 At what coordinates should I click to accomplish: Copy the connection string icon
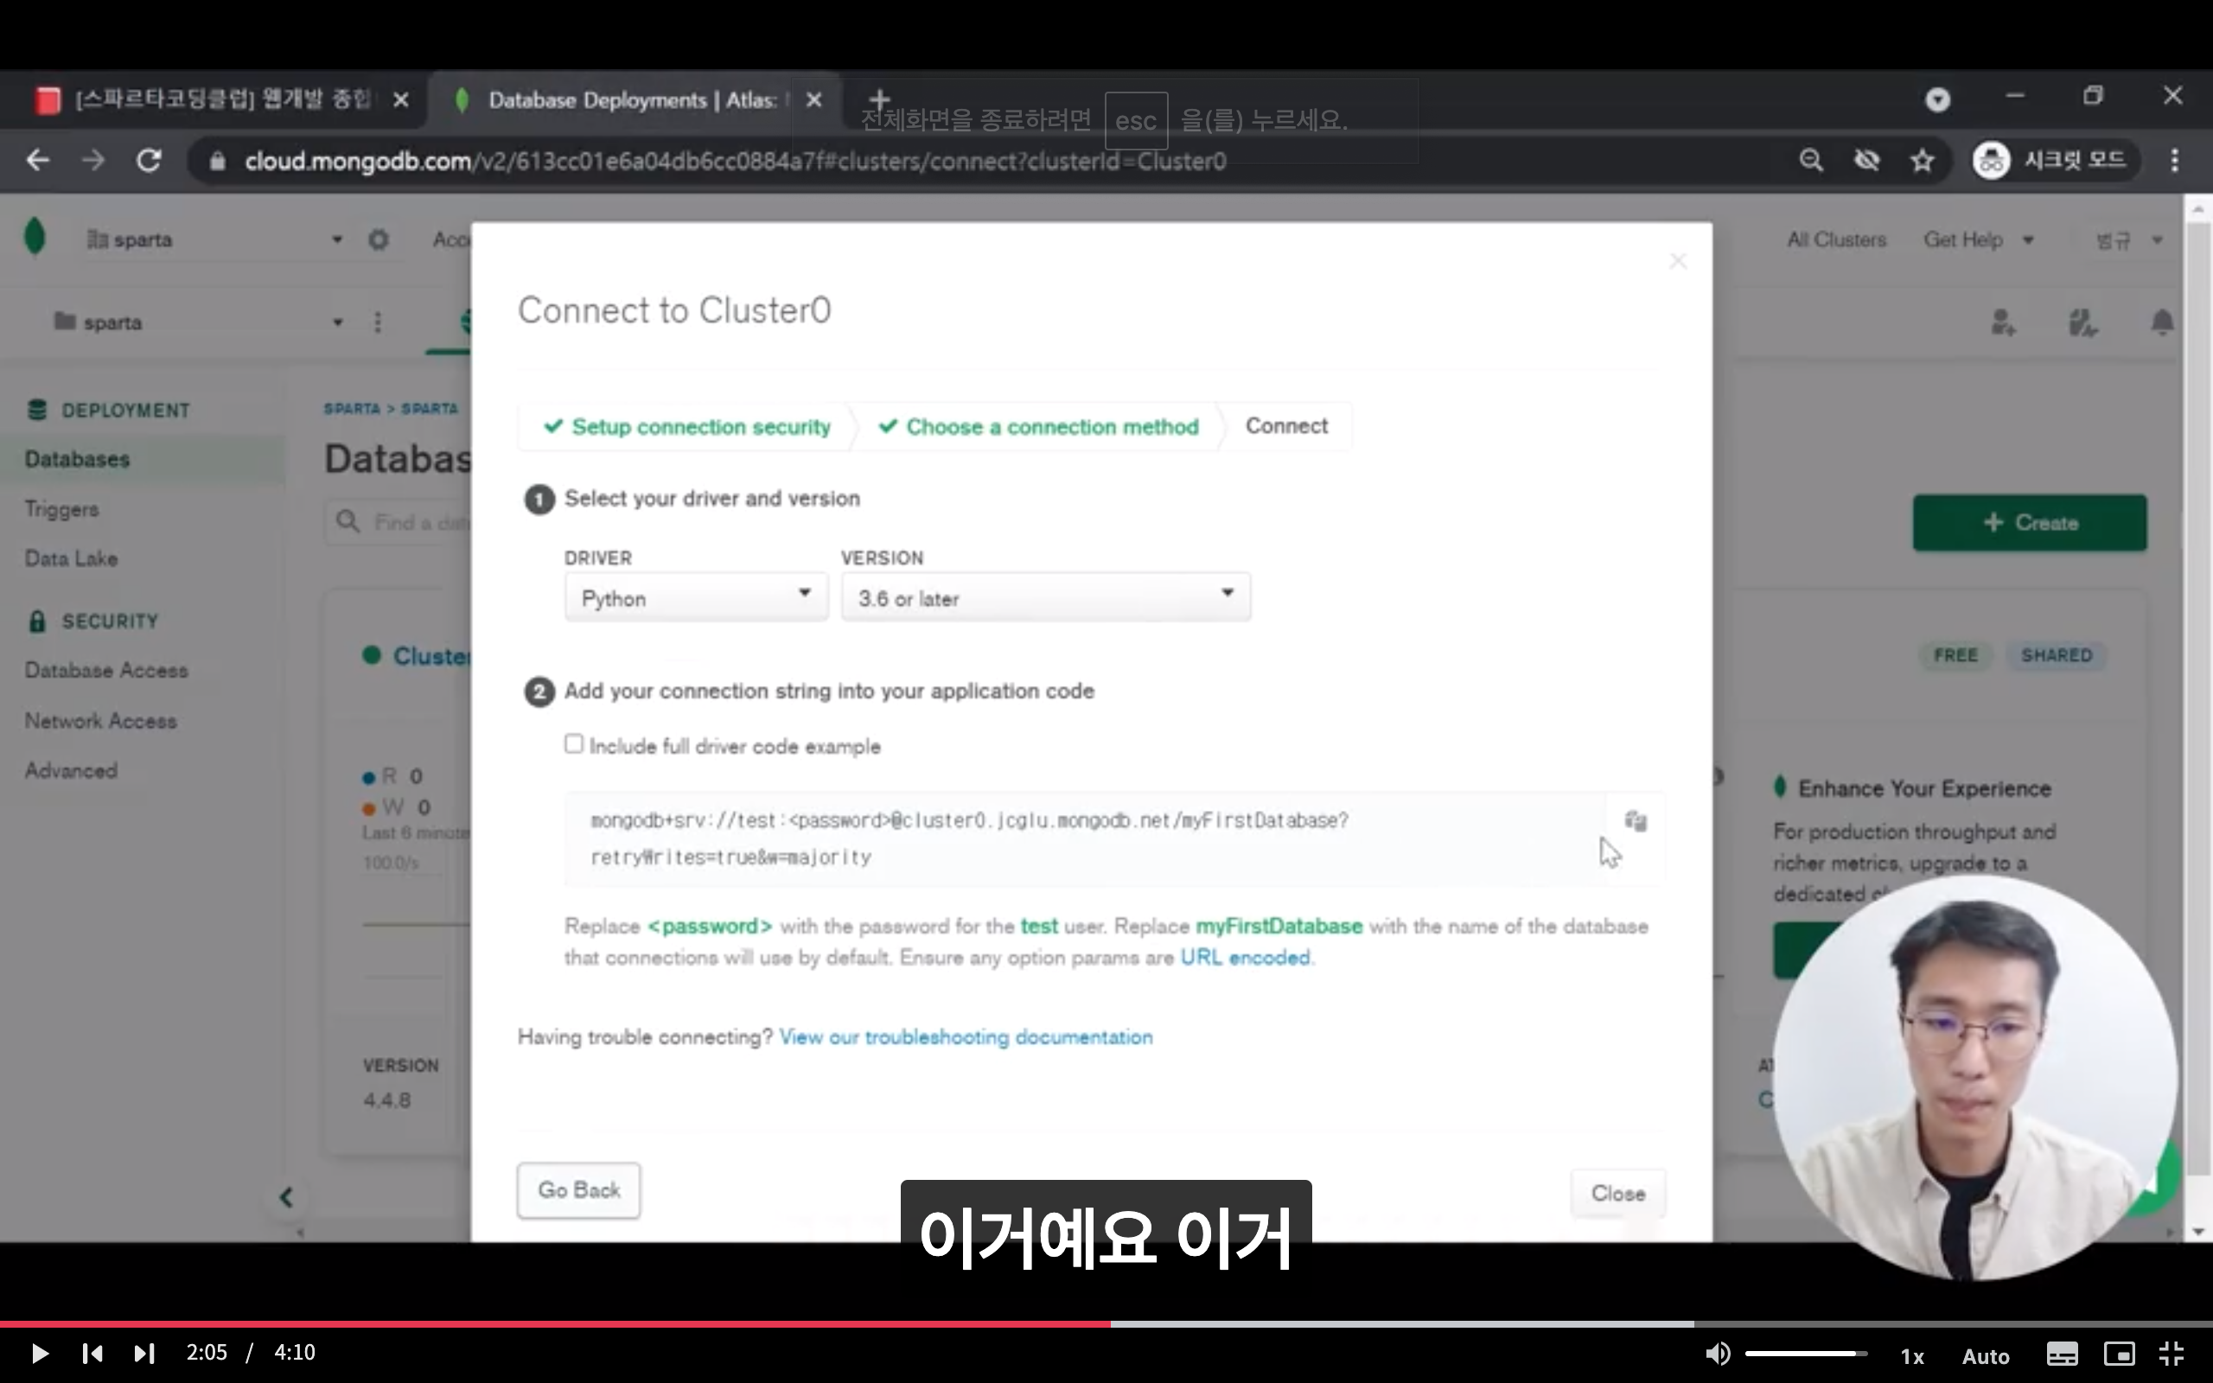point(1636,820)
